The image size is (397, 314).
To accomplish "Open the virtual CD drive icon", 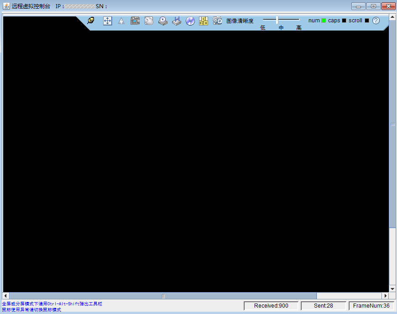I will [x=163, y=21].
